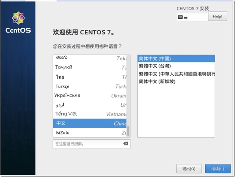Choose 繁體中文 Hong Kong locale

click(176, 74)
